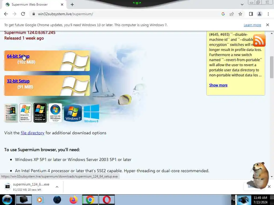Image resolution: width=274 pixels, height=205 pixels.
Task: Switch to Chrome in the taskbar
Action: point(90,200)
